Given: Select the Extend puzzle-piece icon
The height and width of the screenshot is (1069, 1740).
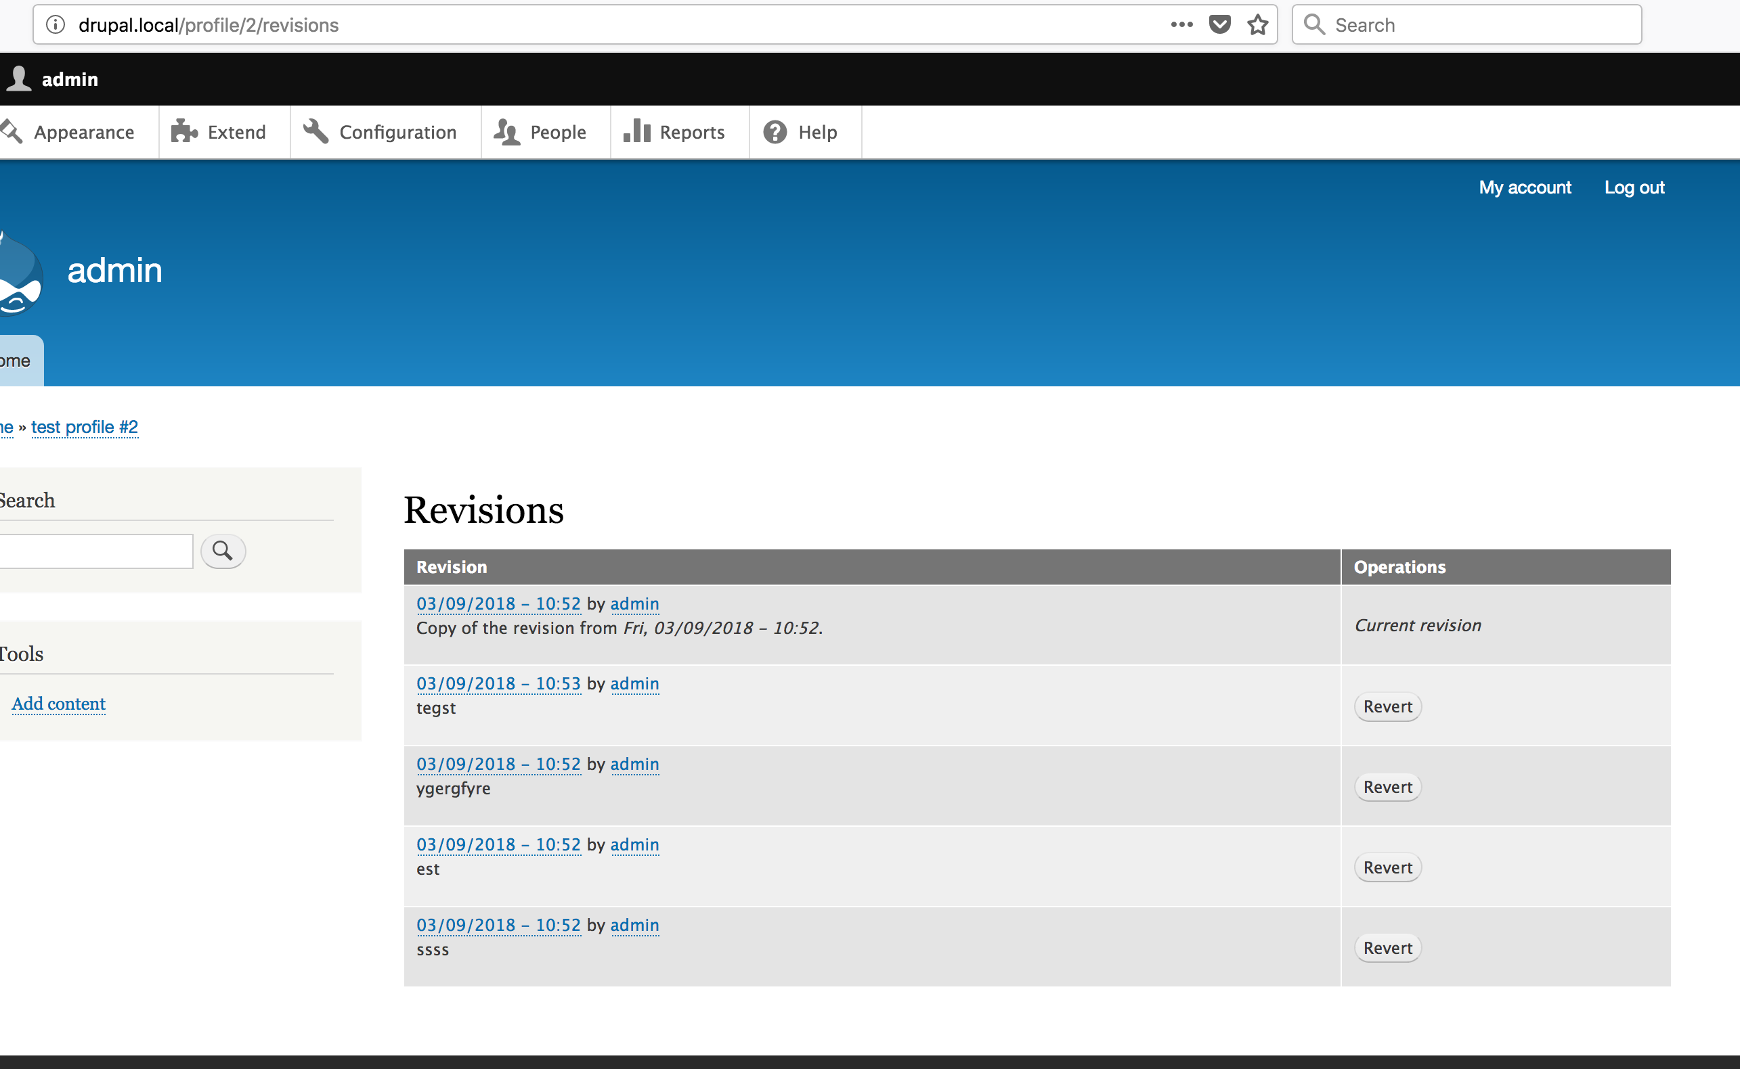Looking at the screenshot, I should [x=184, y=131].
